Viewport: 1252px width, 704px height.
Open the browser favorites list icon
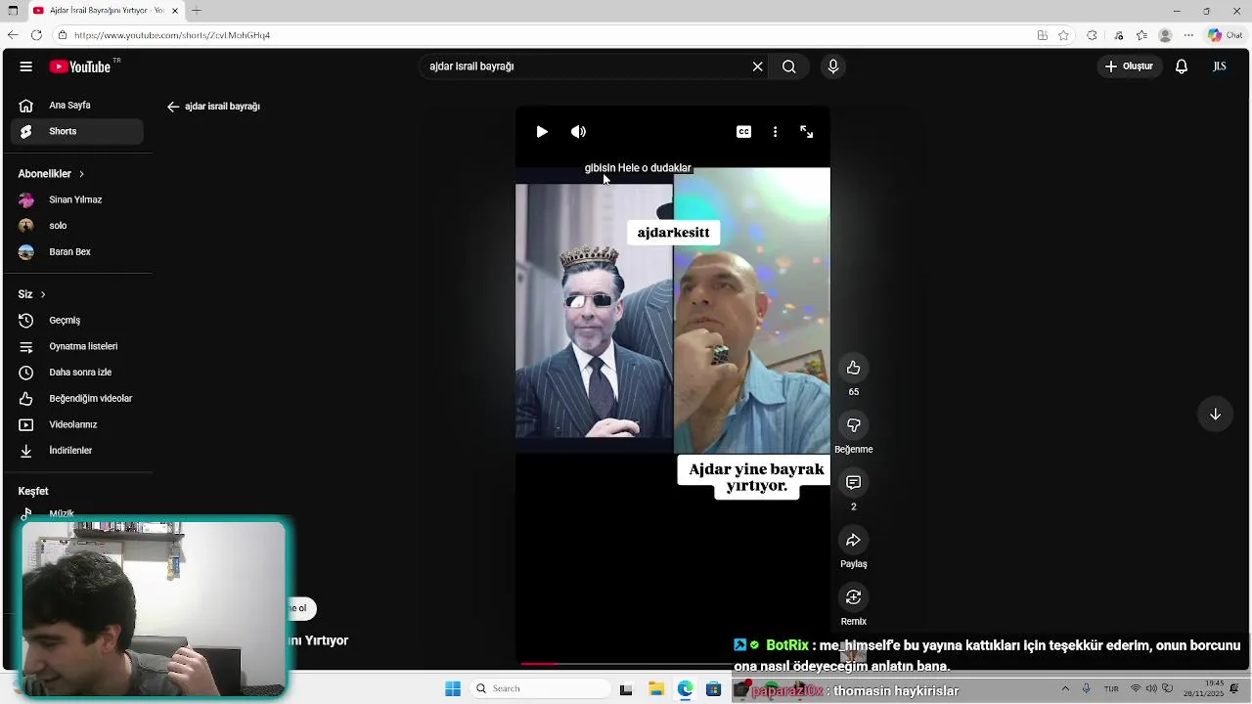coord(1141,35)
